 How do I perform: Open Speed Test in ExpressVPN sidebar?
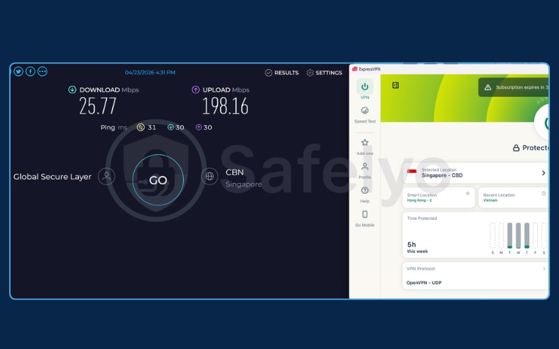365,114
